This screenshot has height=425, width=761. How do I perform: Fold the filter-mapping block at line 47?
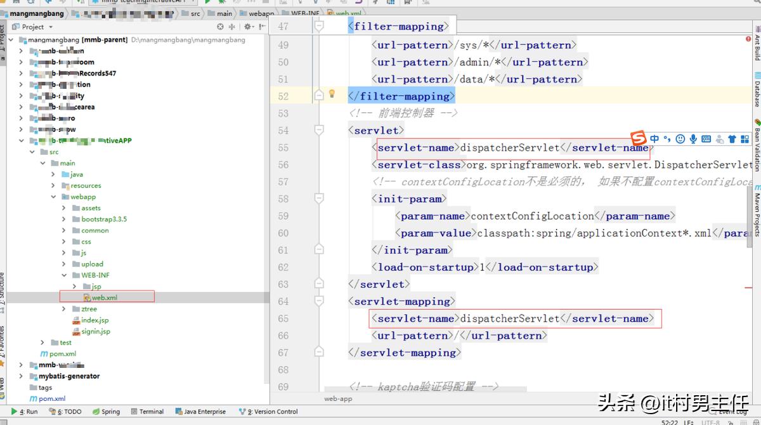(320, 26)
